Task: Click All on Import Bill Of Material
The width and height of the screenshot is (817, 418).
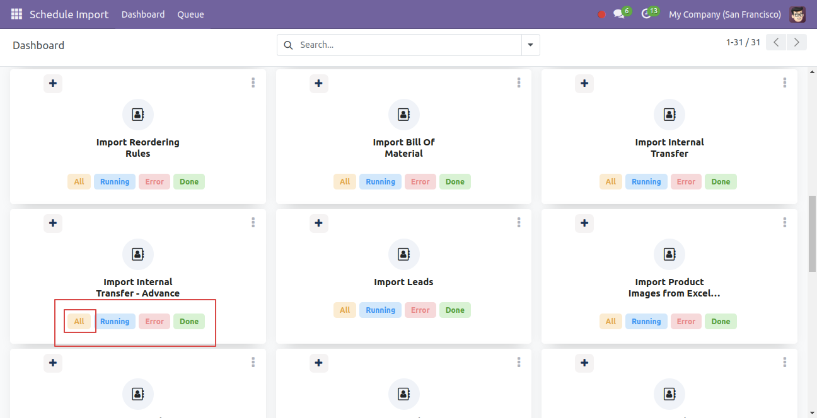Action: [x=345, y=182]
